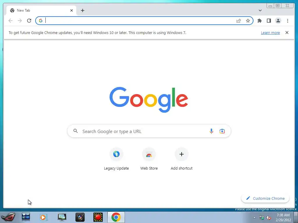Viewport: 298px width, 223px height.
Task: Open the muted volume tray icon
Action: coord(269,217)
